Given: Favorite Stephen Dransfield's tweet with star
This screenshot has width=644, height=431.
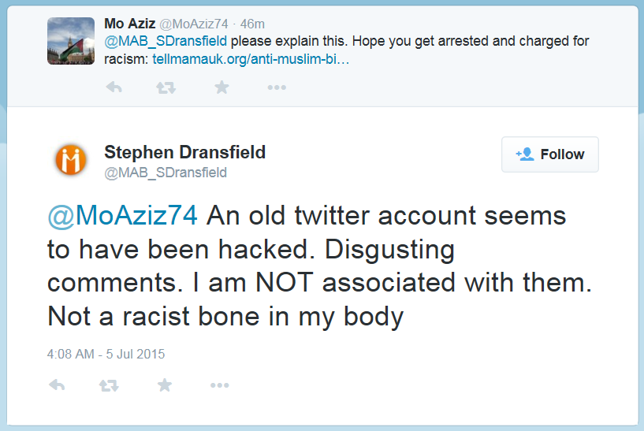Looking at the screenshot, I should pyautogui.click(x=164, y=385).
